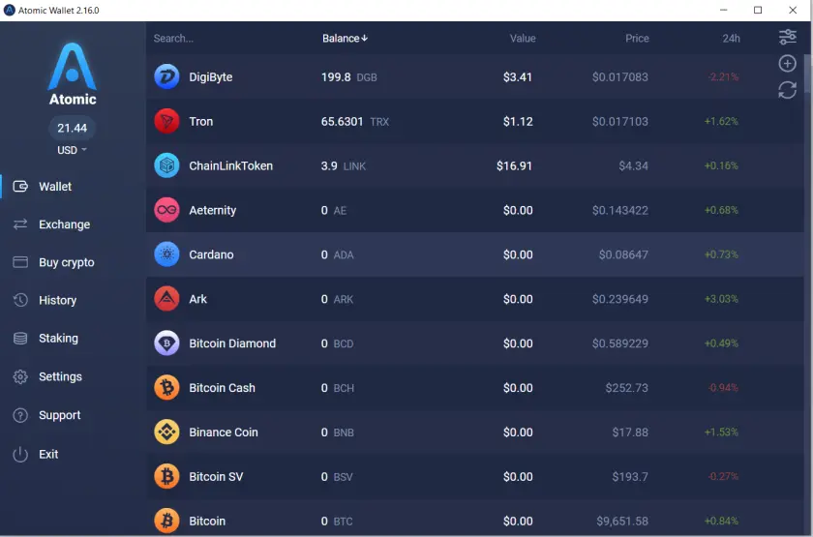This screenshot has height=537, width=813.
Task: Click the $1.12 value
Action: pos(518,121)
